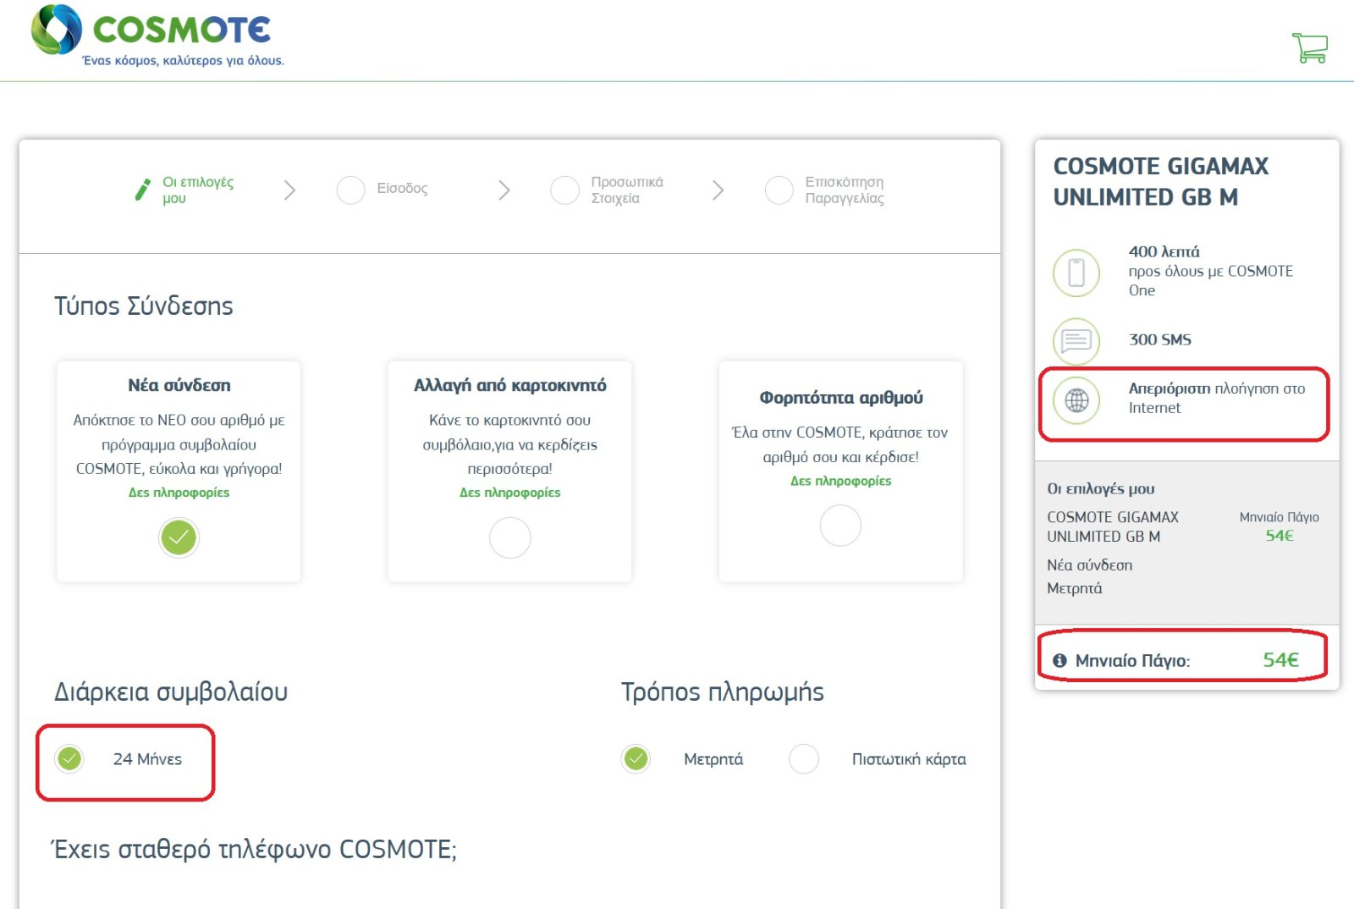Click the 400 λεπτά text
Screen dimensions: 1354x909
(1164, 251)
